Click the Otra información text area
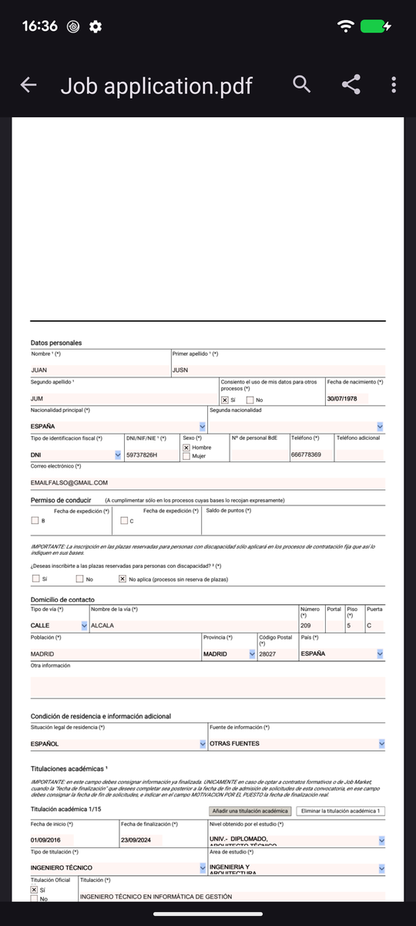 (207, 688)
